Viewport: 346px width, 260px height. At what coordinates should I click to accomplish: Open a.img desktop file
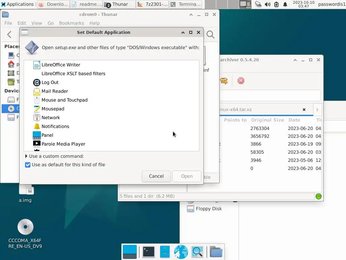click(25, 194)
